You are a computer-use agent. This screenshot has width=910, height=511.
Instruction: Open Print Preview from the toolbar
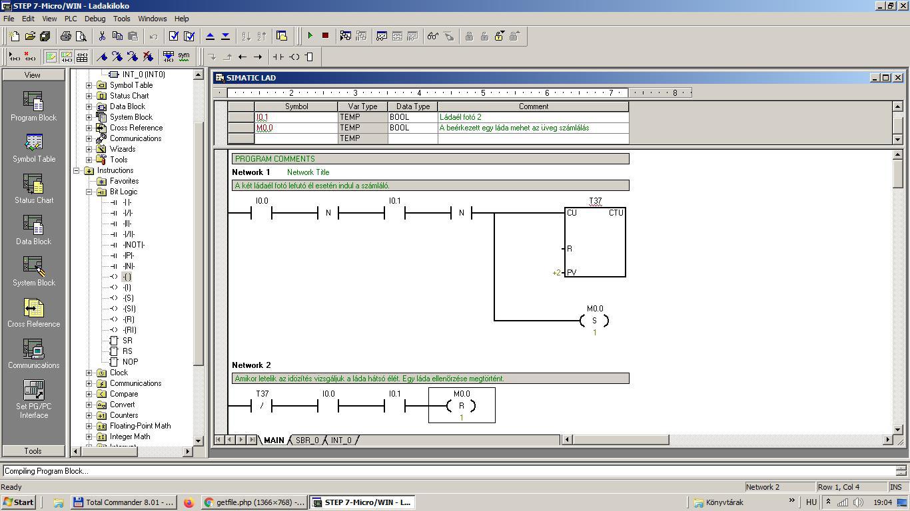[81, 36]
